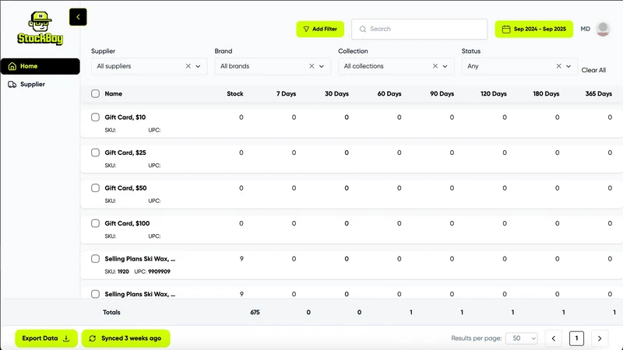Click the Clear All link
This screenshot has height=350, width=623.
pyautogui.click(x=593, y=70)
